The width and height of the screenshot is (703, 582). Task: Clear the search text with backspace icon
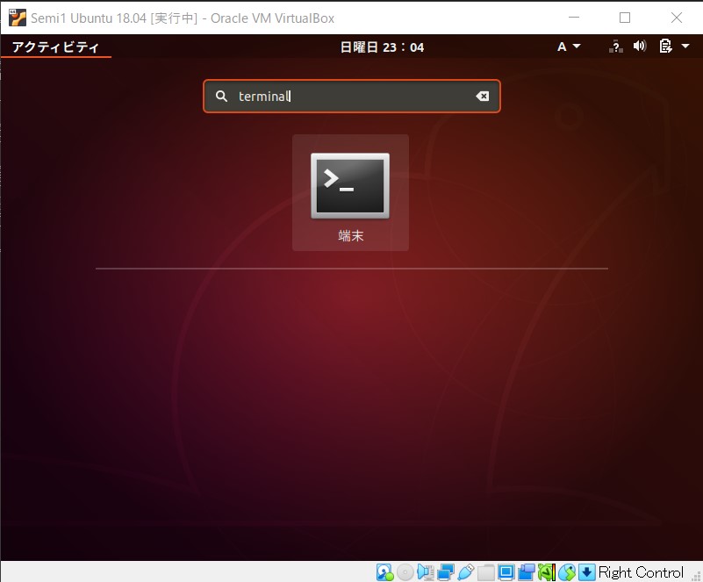pos(483,96)
